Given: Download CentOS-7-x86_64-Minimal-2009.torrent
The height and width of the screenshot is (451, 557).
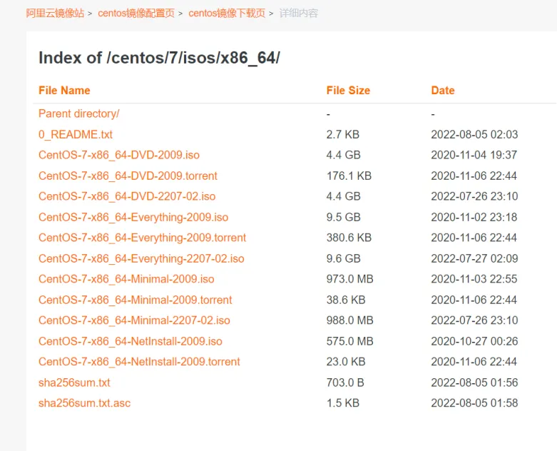Looking at the screenshot, I should (x=135, y=300).
